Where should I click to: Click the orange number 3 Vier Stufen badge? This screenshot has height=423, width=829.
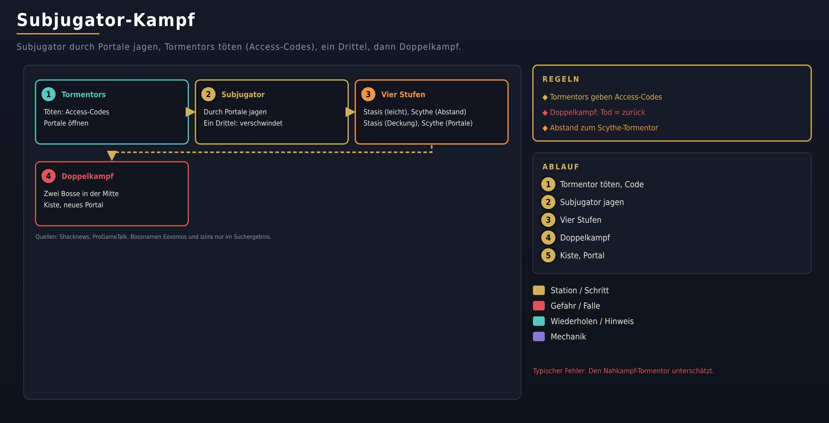click(368, 94)
